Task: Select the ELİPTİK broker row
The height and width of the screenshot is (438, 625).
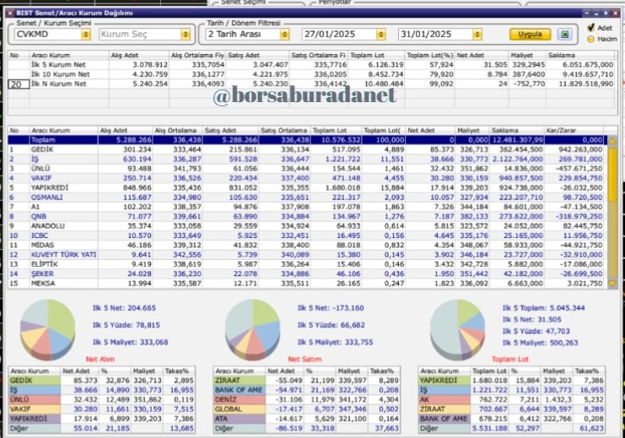Action: pyautogui.click(x=307, y=264)
